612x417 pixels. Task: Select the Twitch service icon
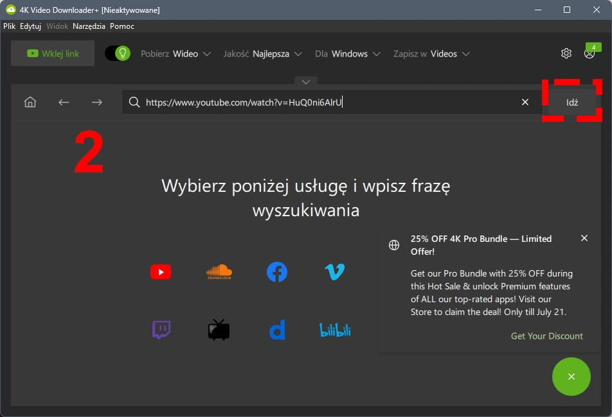click(161, 330)
